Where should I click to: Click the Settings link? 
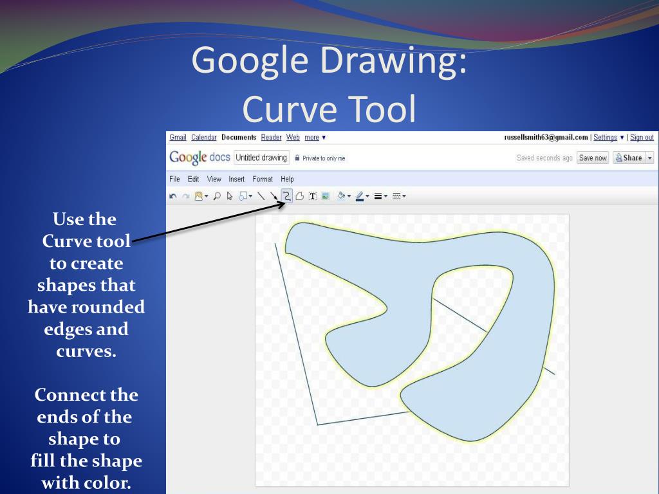pos(605,138)
